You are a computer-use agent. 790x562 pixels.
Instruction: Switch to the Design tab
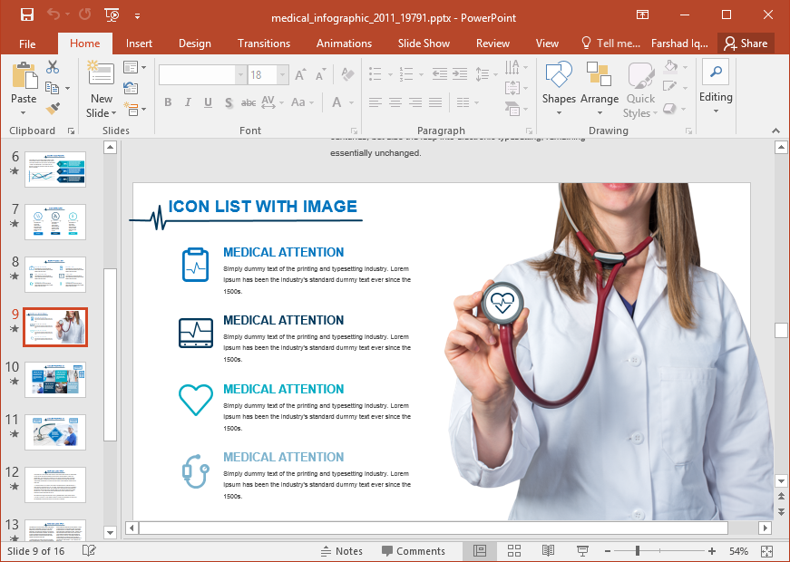pyautogui.click(x=194, y=44)
